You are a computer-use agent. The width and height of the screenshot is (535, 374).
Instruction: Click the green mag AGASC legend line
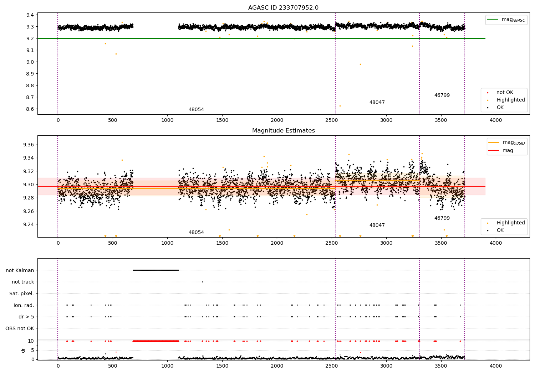click(x=493, y=20)
